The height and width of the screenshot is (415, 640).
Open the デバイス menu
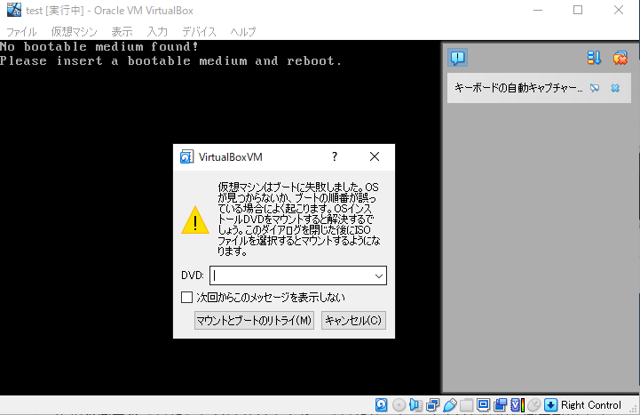pos(199,31)
